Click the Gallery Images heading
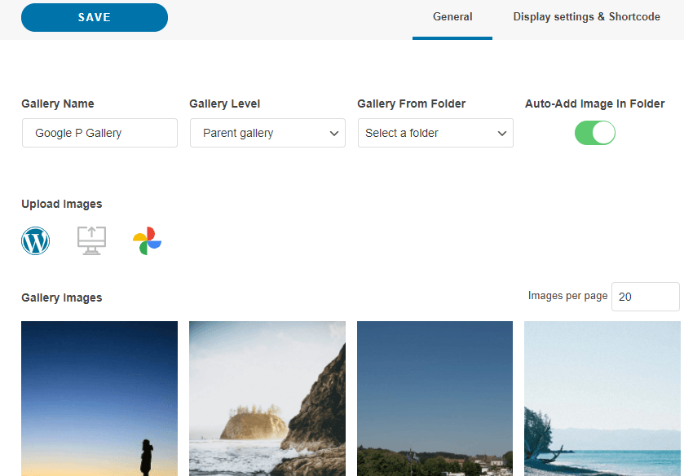 tap(62, 297)
